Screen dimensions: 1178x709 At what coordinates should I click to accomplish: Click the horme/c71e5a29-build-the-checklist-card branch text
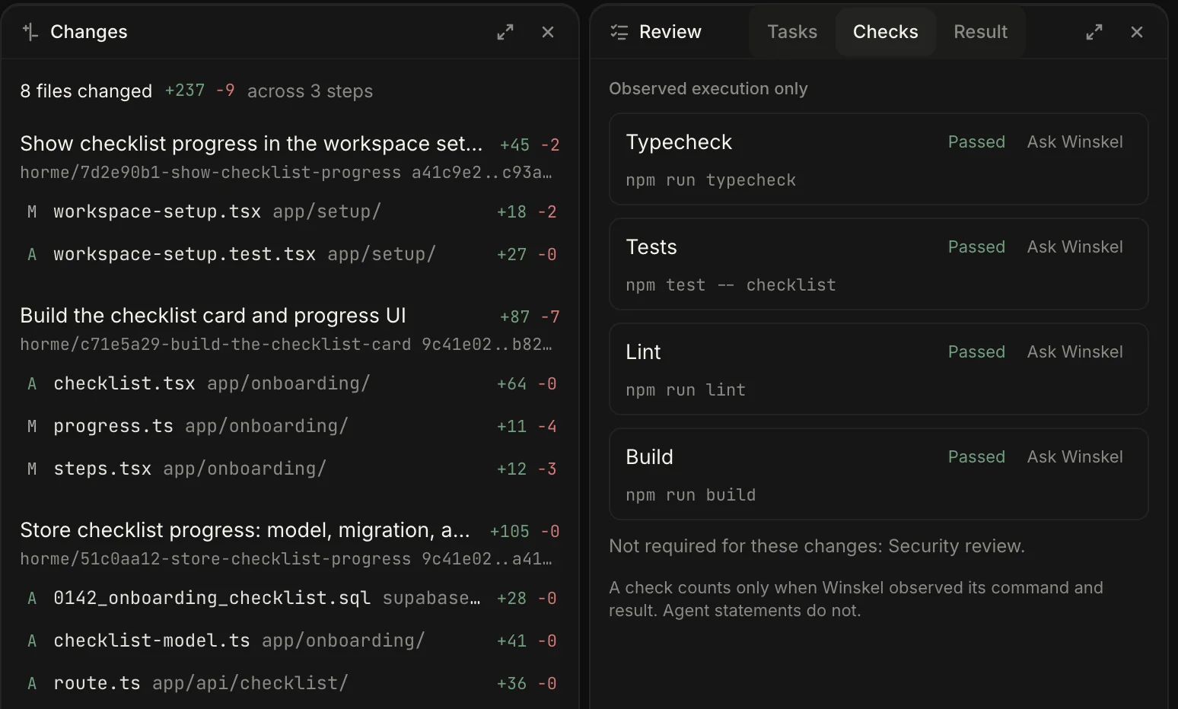pyautogui.click(x=215, y=345)
